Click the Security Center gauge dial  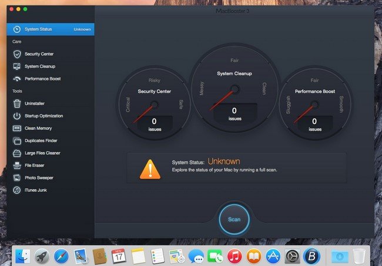[154, 103]
